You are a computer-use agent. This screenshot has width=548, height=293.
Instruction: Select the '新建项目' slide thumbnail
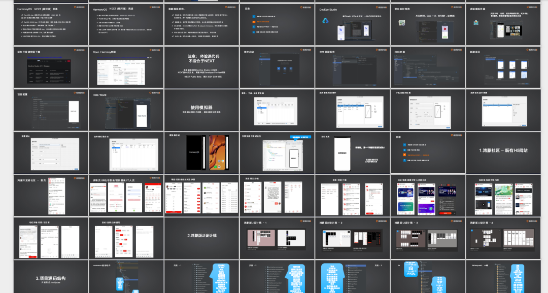pos(503,67)
